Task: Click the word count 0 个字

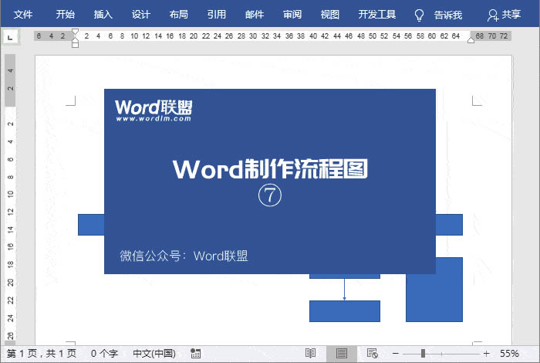Action: tap(104, 353)
